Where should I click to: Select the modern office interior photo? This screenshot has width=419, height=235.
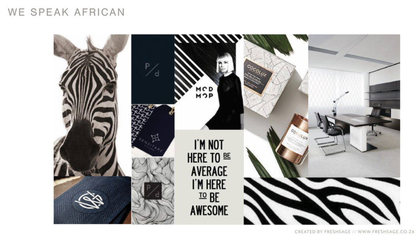click(x=354, y=106)
